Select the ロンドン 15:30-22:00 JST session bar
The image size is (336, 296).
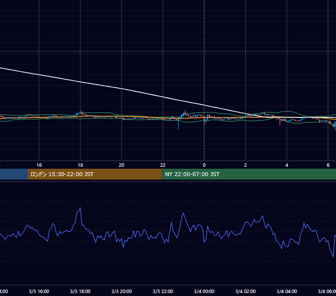95,174
